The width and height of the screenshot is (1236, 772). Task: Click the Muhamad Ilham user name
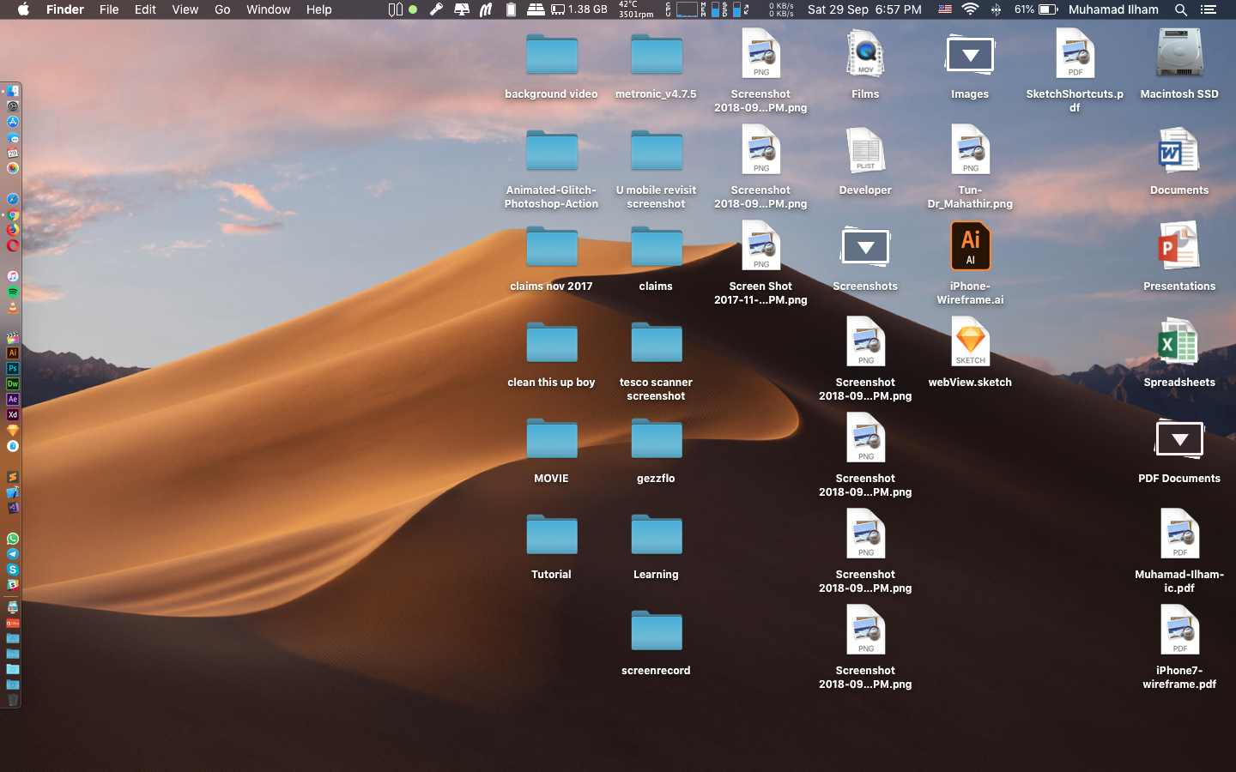click(1113, 9)
